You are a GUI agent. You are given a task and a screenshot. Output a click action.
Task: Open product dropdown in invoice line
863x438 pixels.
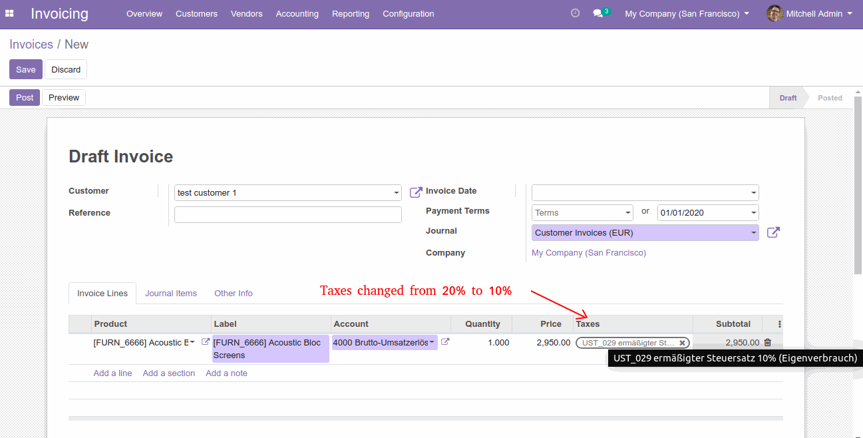click(x=192, y=342)
